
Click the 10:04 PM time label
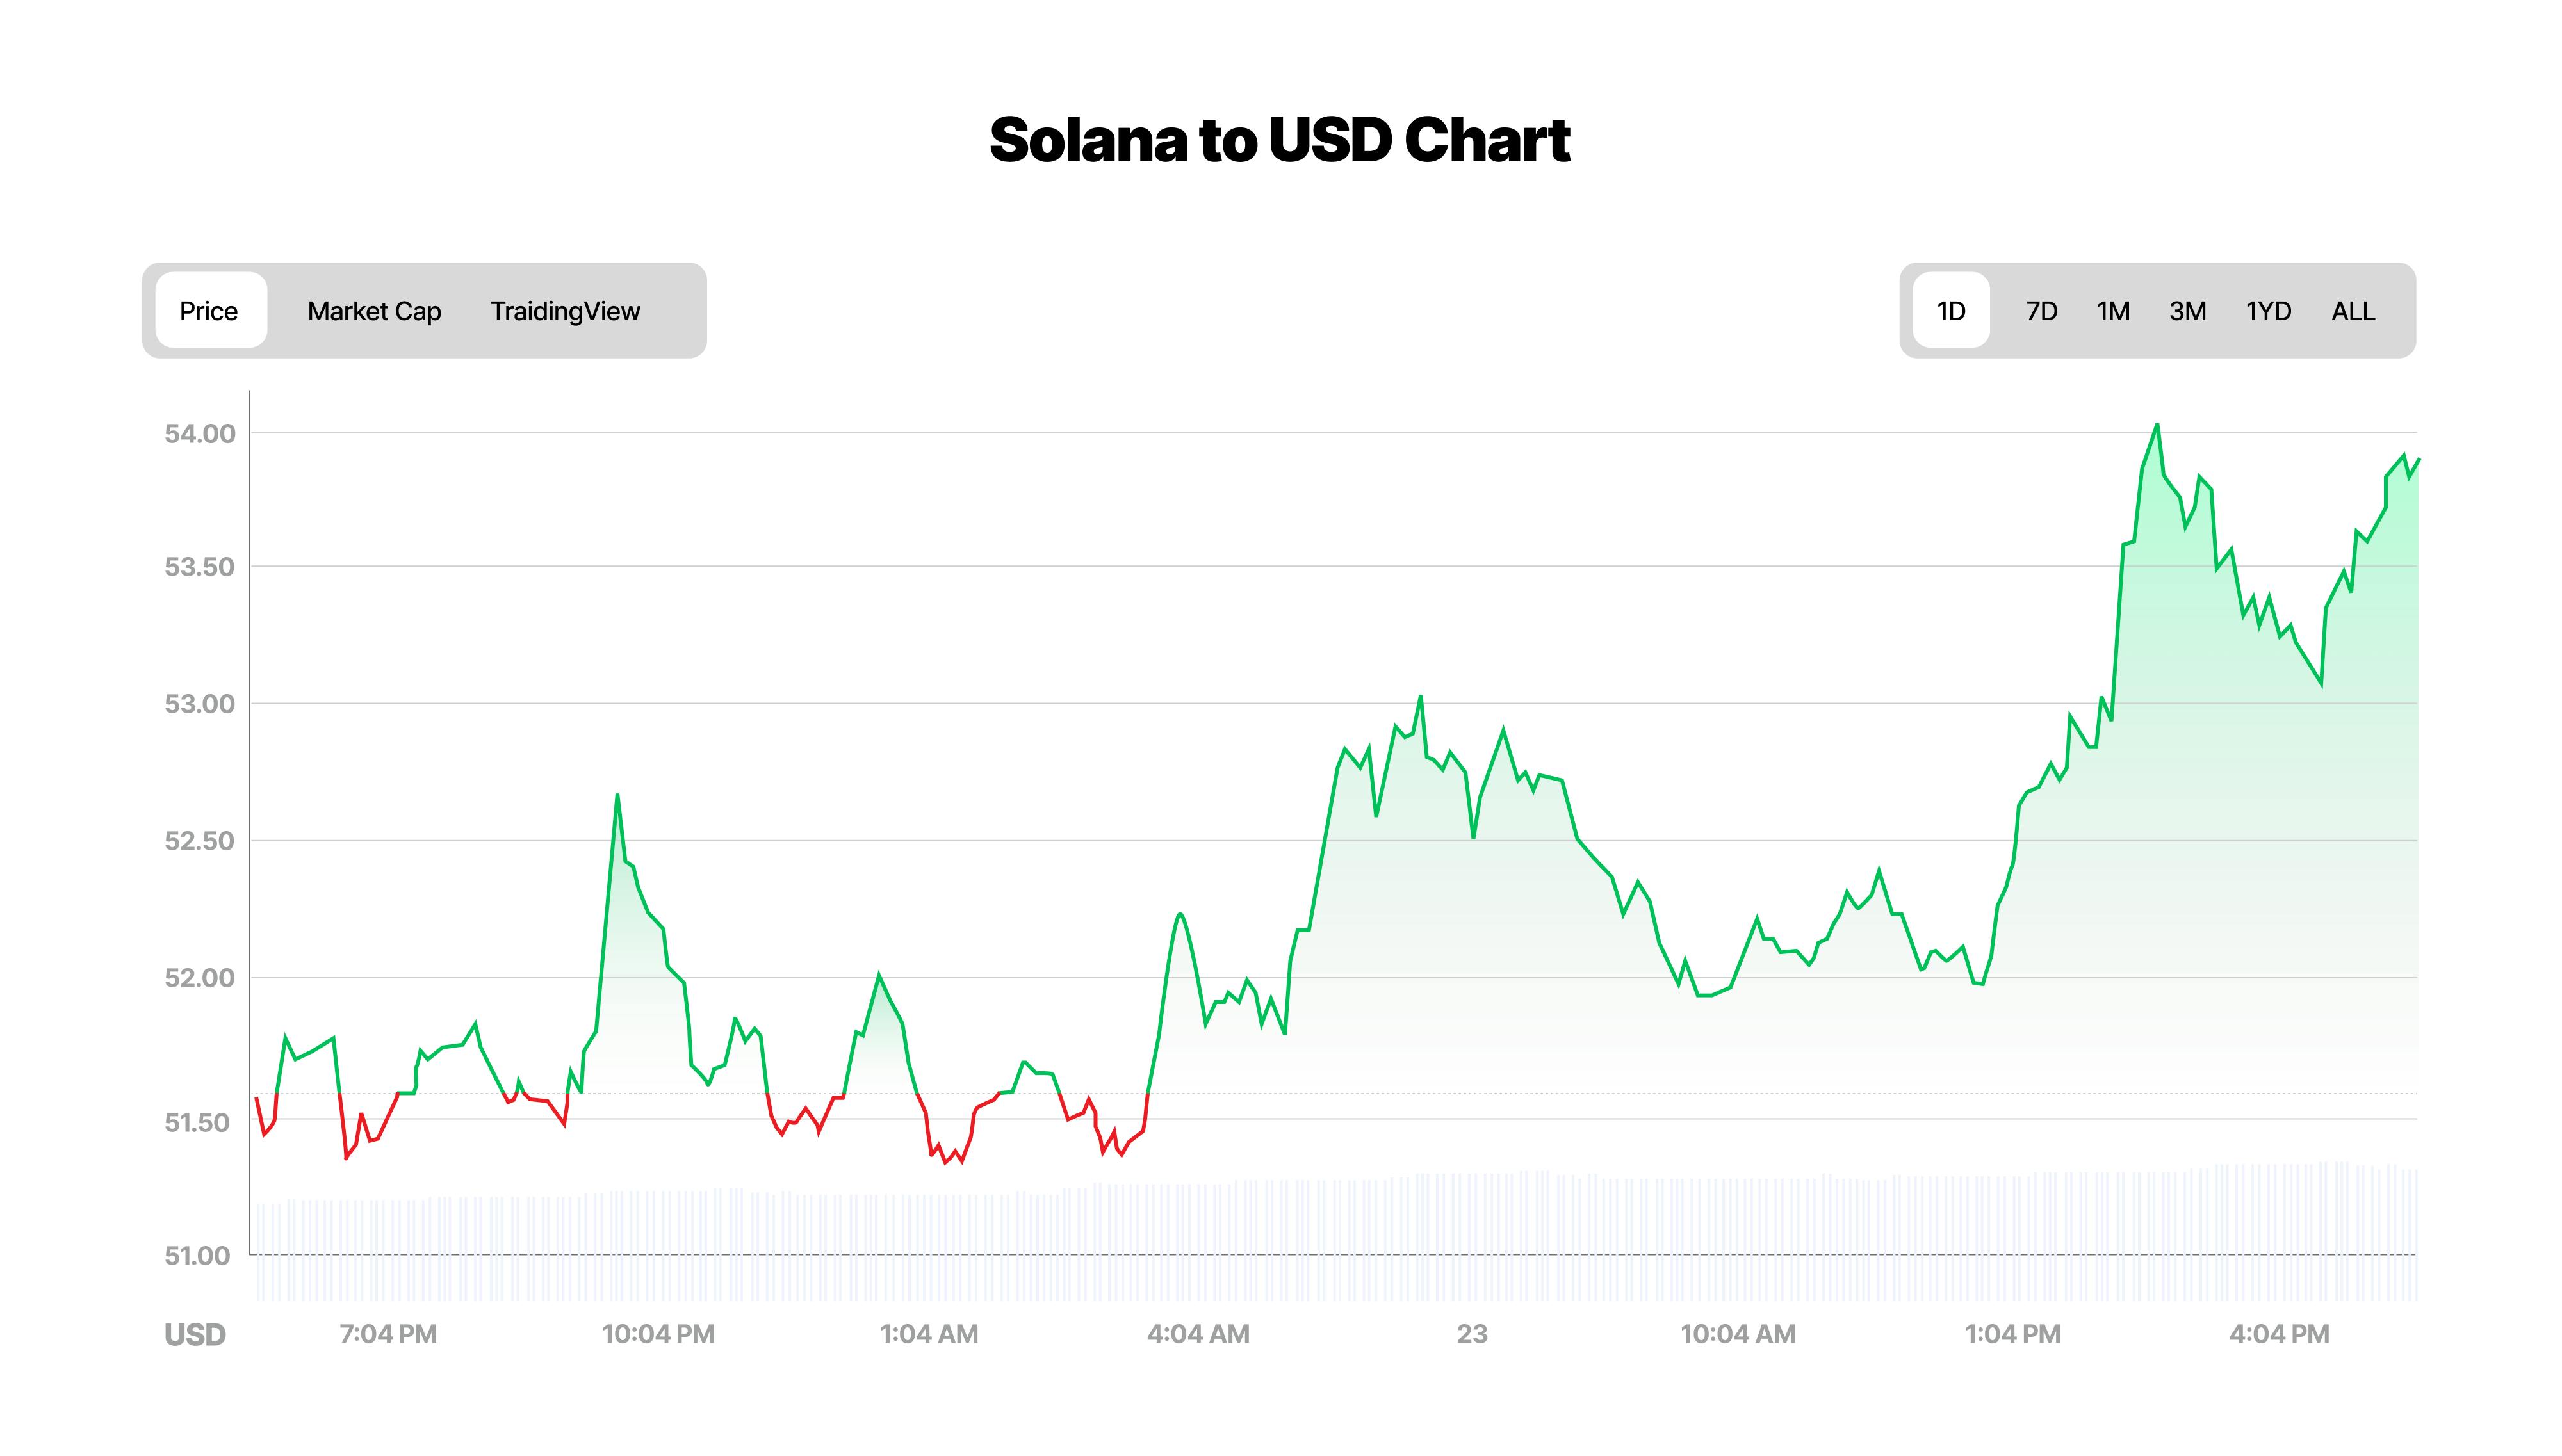pos(658,1334)
